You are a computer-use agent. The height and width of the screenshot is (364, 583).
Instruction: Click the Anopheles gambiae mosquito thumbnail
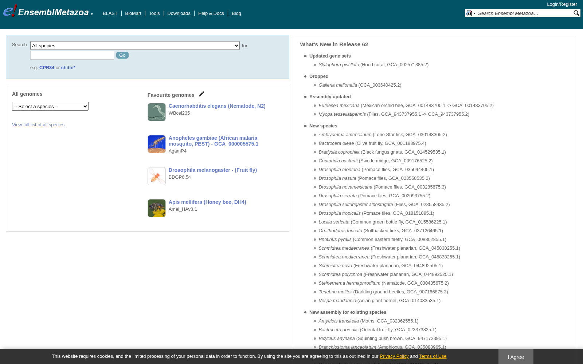click(x=157, y=144)
